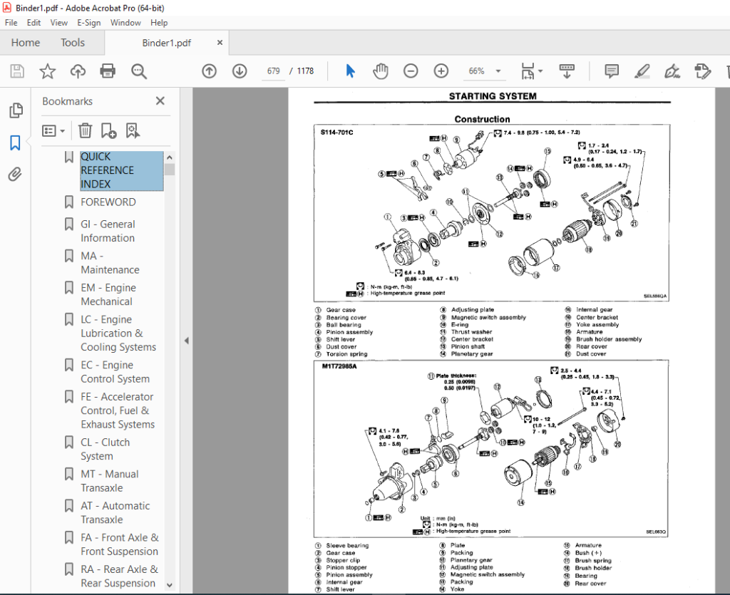Image resolution: width=730 pixels, height=595 pixels.
Task: Open CL - Clutch System bookmark
Action: (x=105, y=449)
